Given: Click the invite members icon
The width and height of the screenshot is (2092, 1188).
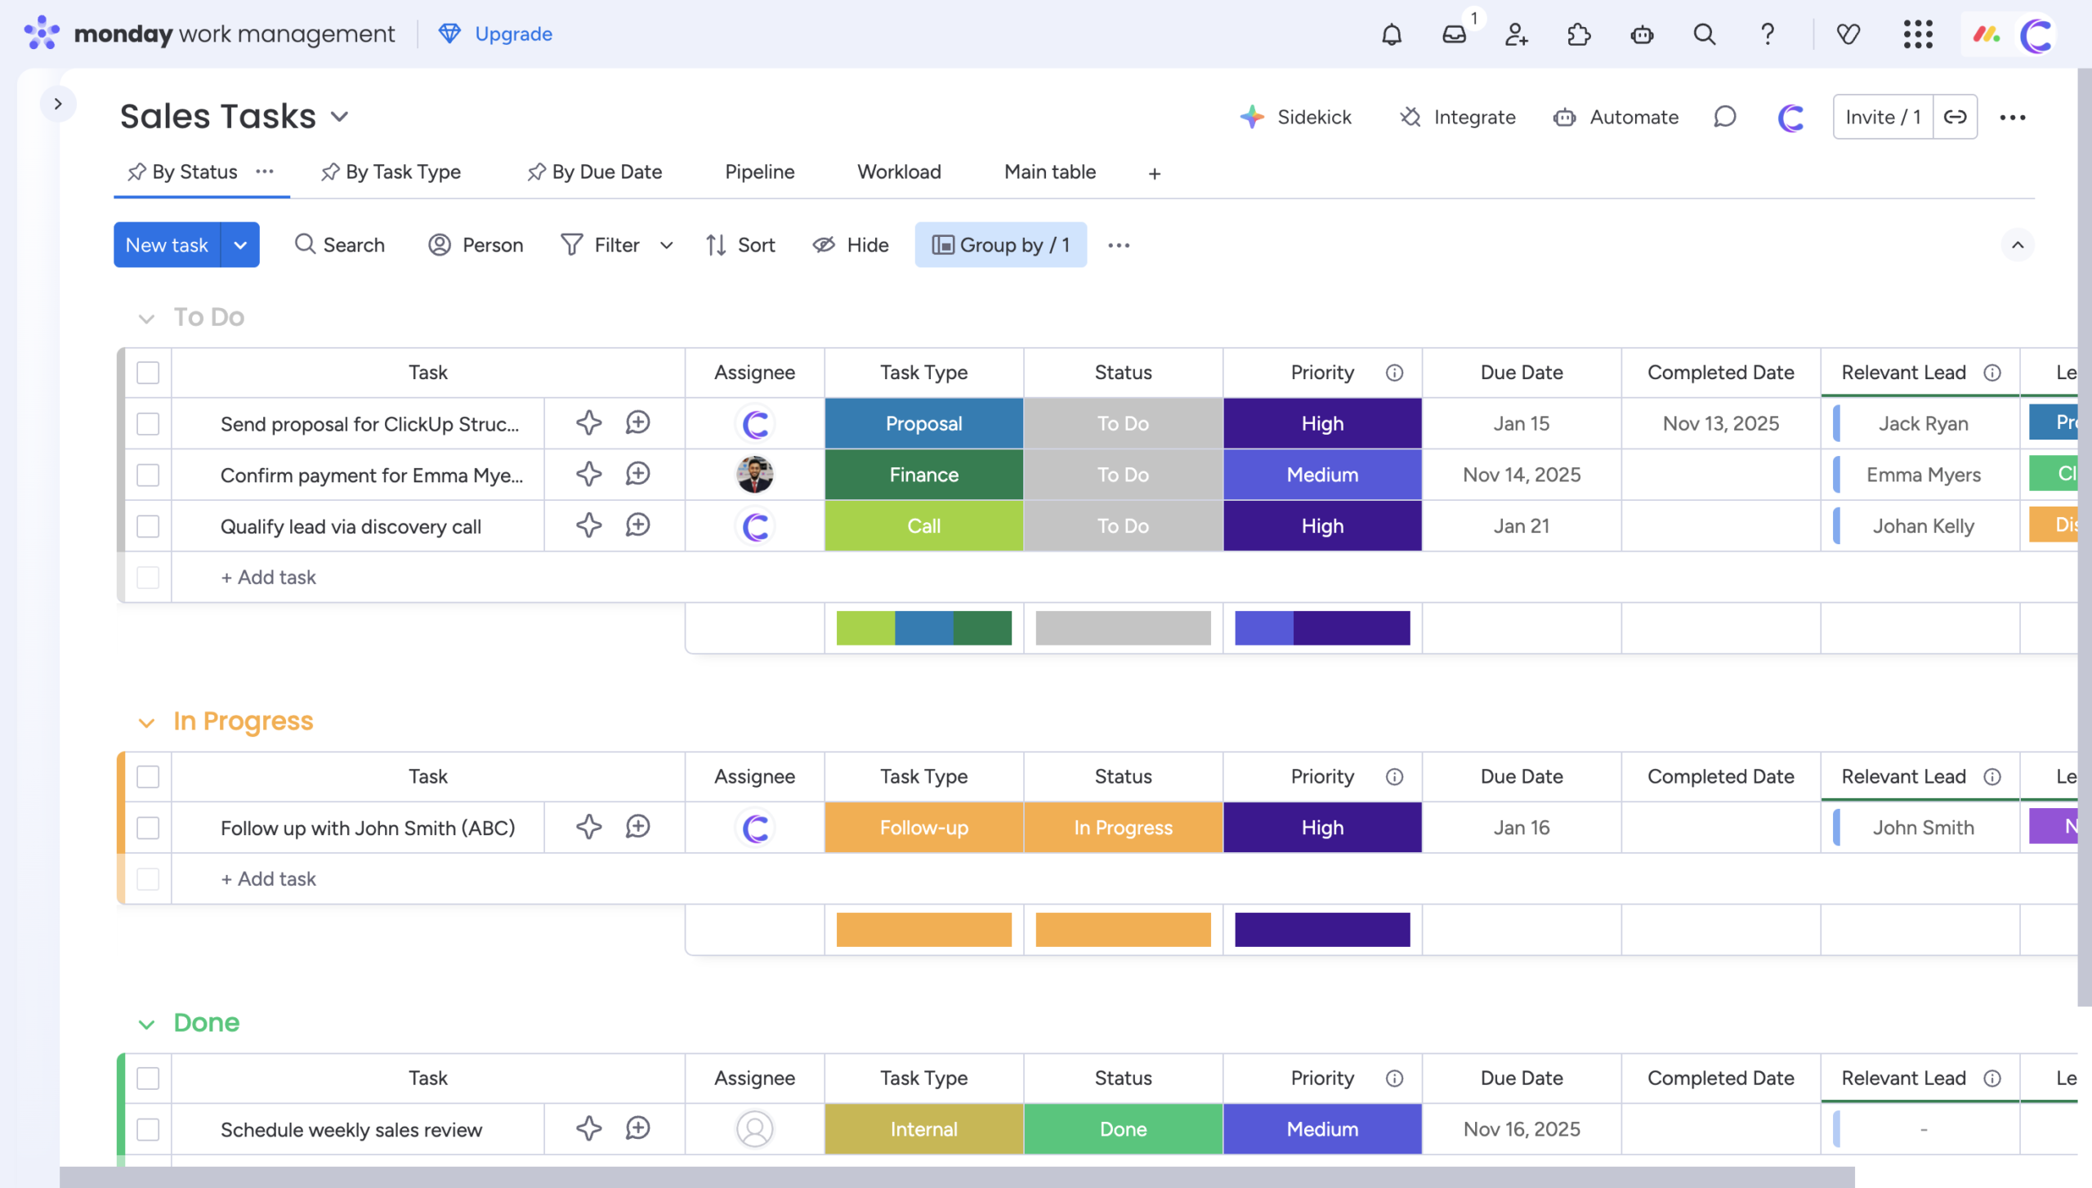Looking at the screenshot, I should [1517, 34].
